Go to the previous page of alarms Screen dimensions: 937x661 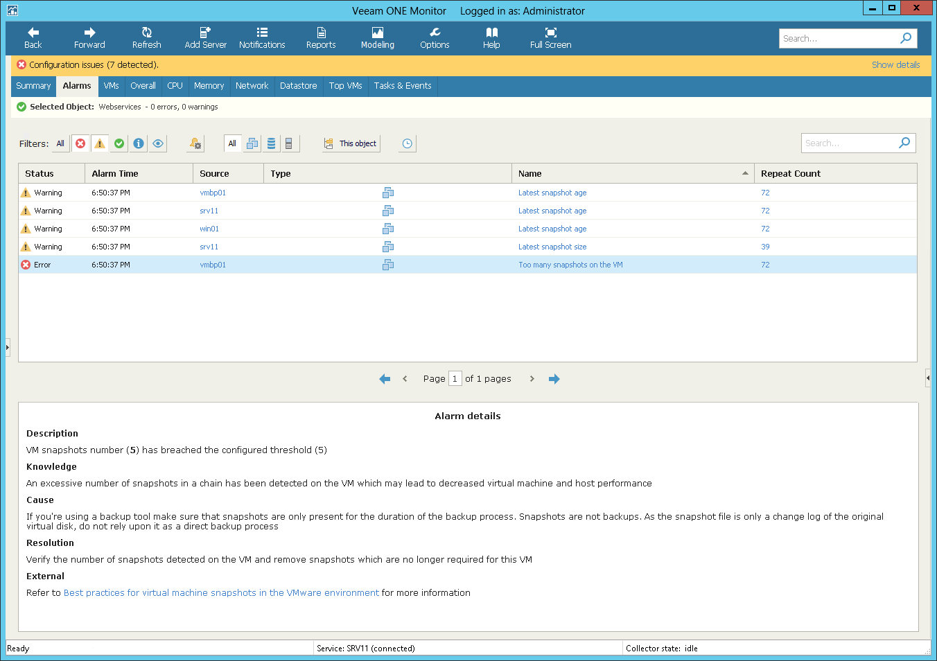pyautogui.click(x=405, y=378)
